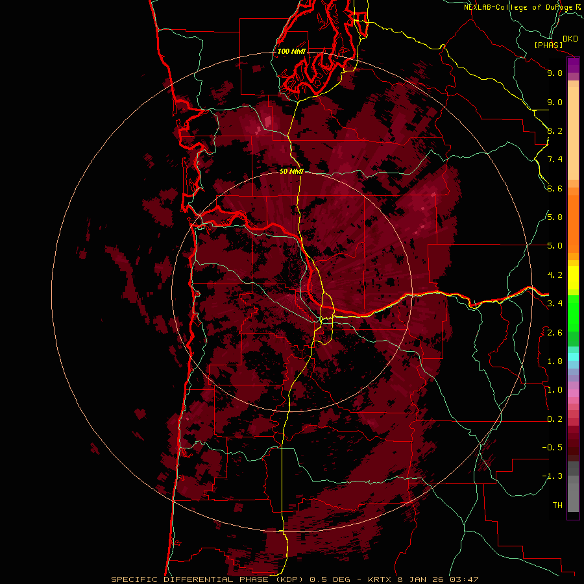Pick the pink color bar segment near 1.0

click(573, 393)
